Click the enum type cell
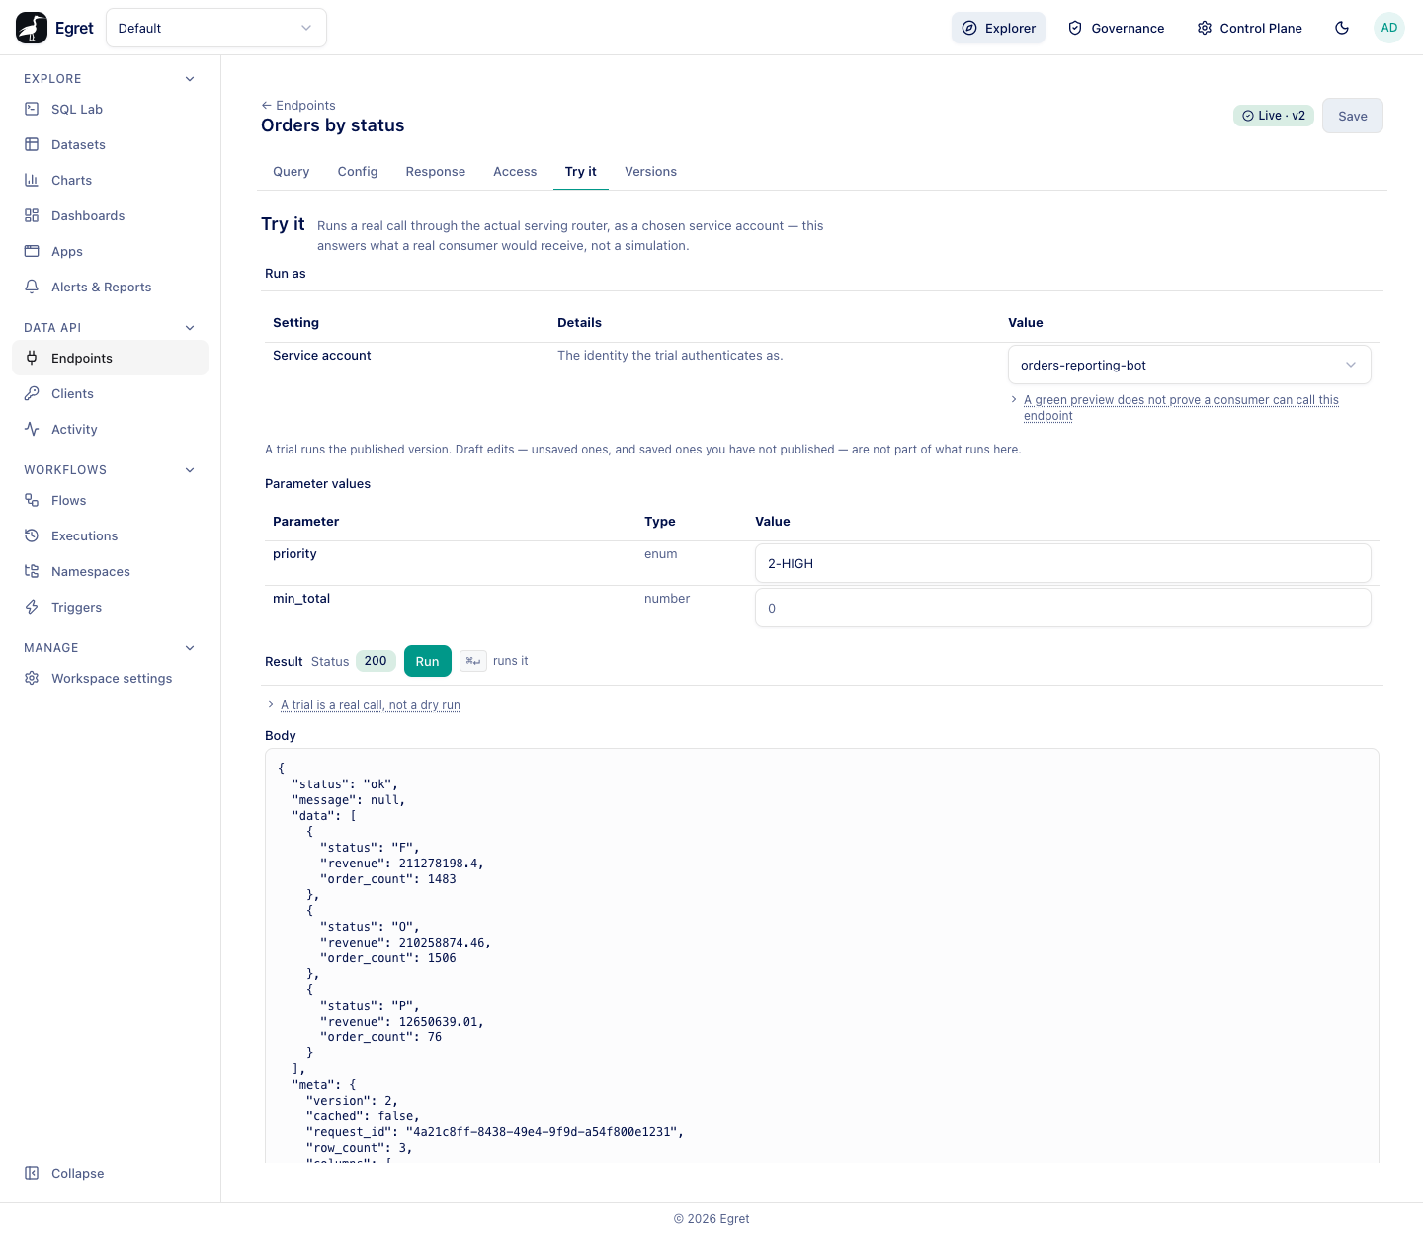This screenshot has height=1235, width=1423. click(661, 554)
